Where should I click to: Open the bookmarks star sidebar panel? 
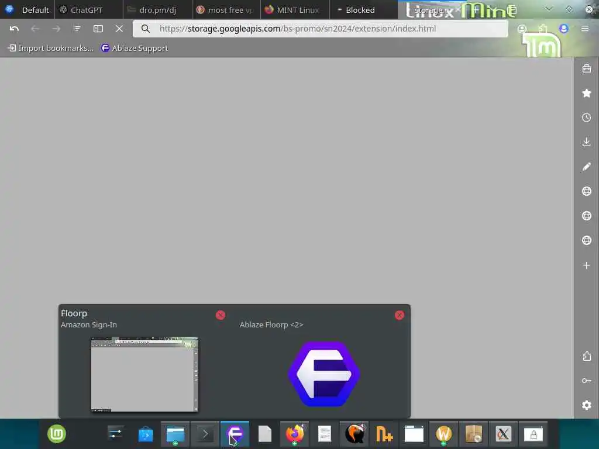(x=586, y=93)
